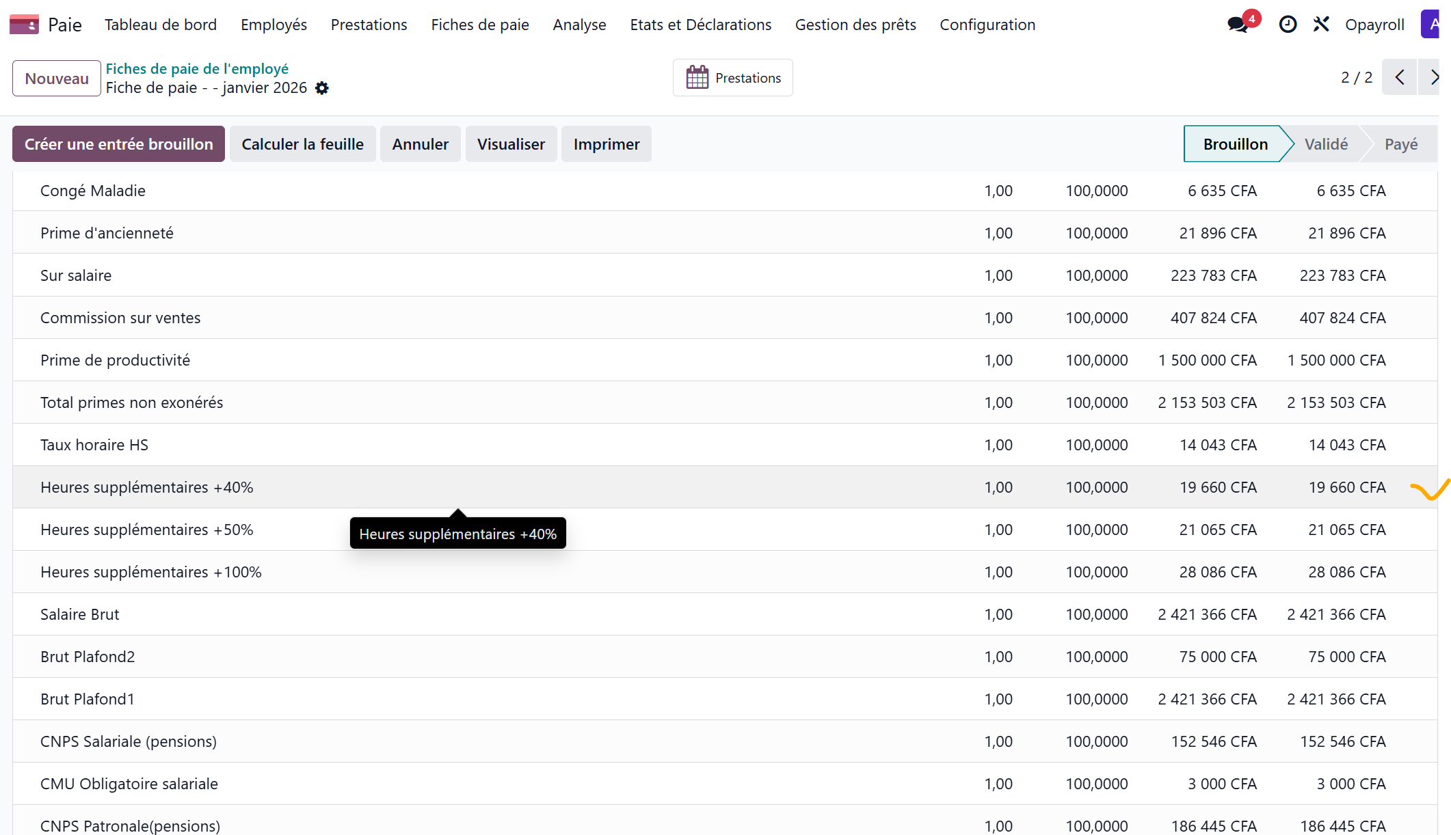
Task: Select Total primes non exonérés row
Action: [725, 402]
